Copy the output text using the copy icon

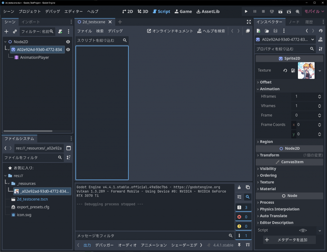tap(247, 187)
